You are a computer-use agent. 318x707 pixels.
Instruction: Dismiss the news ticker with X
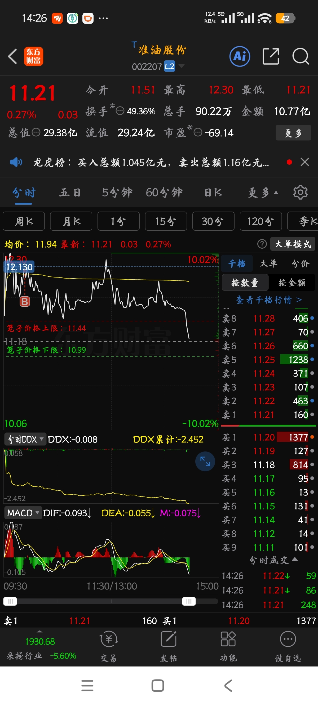pyautogui.click(x=305, y=162)
